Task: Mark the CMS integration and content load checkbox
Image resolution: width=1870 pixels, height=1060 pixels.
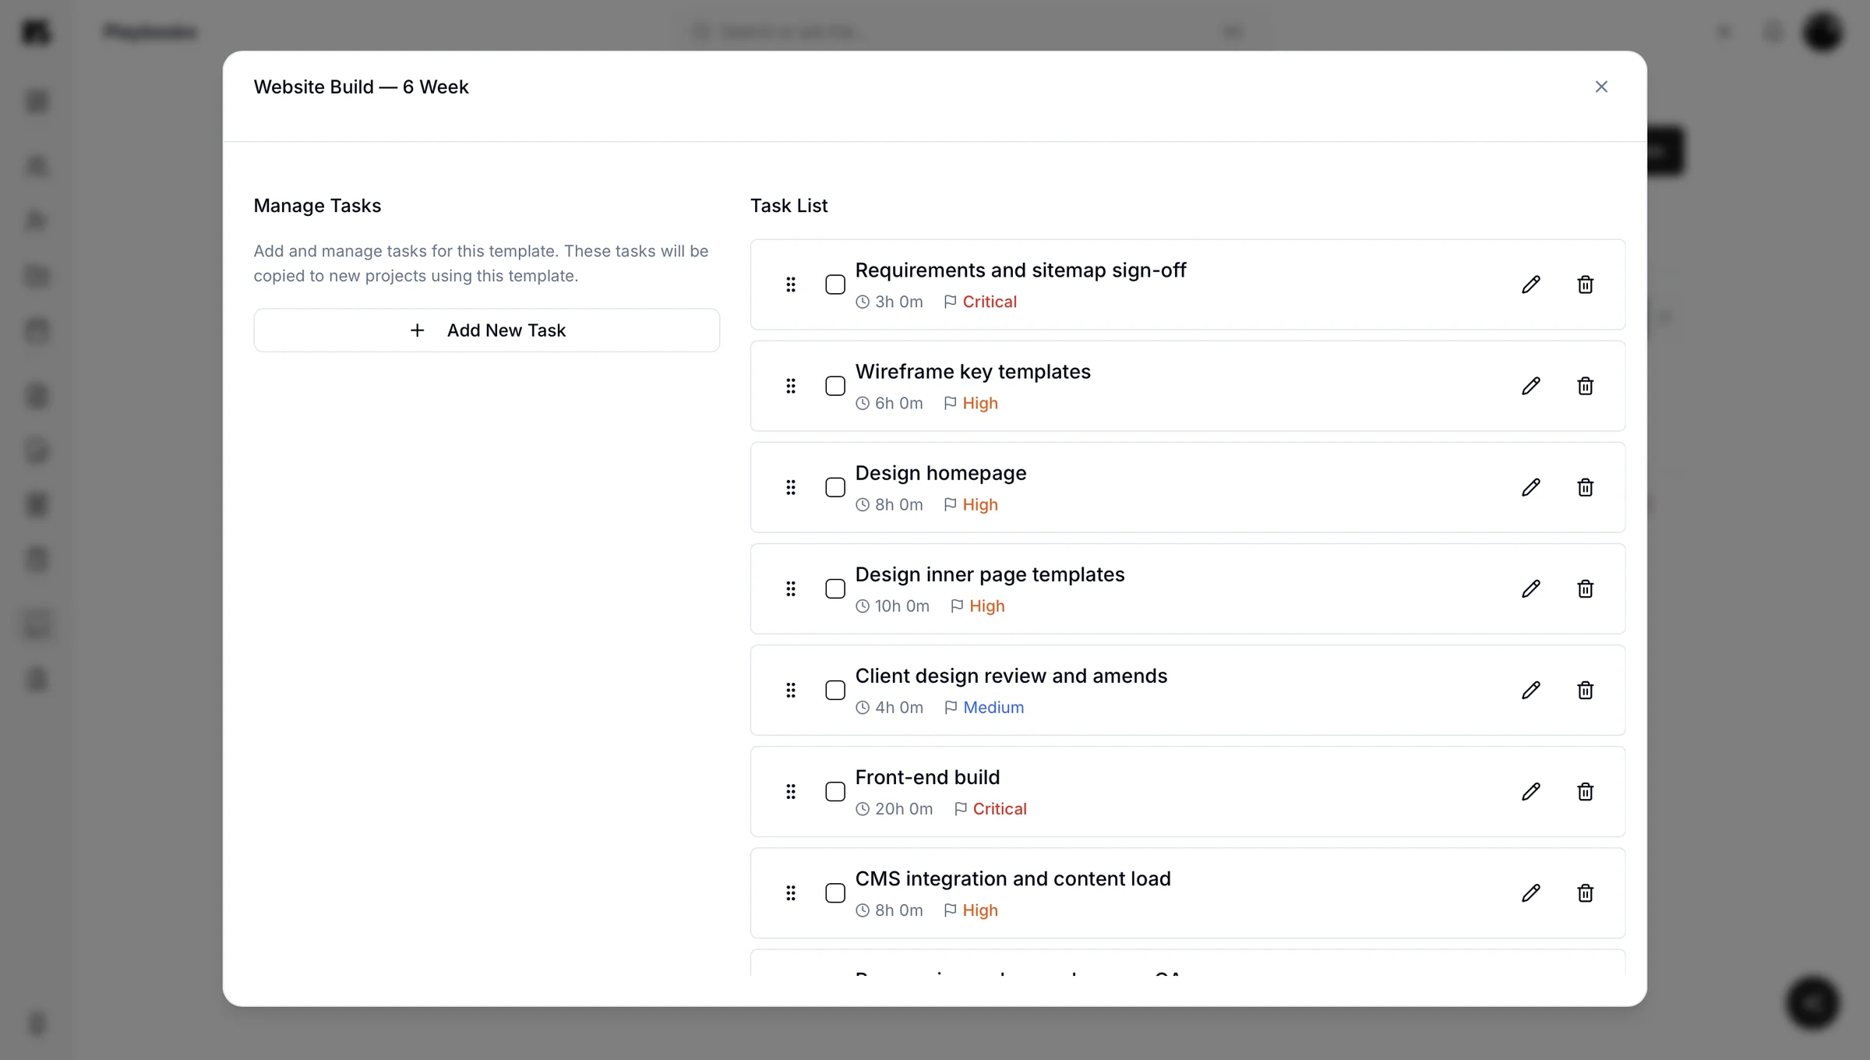Action: [835, 892]
